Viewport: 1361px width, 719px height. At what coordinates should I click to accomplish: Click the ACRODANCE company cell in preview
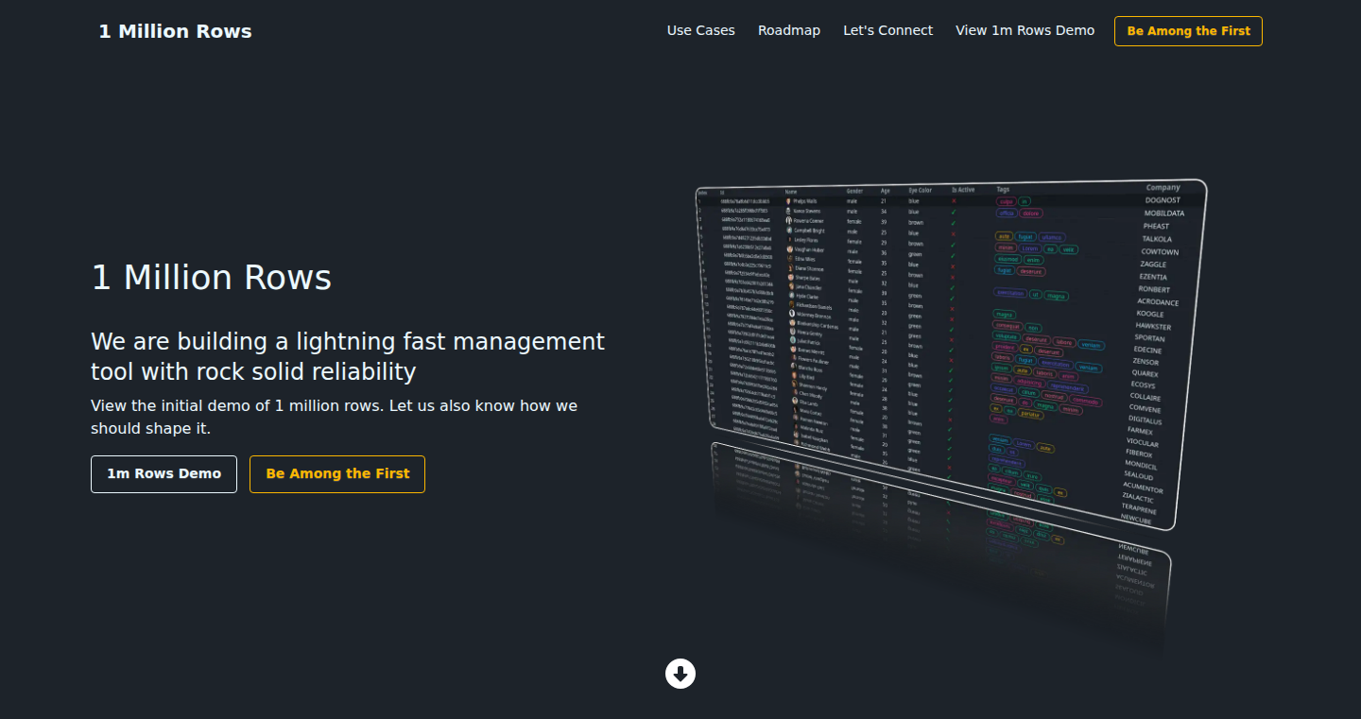click(x=1158, y=302)
